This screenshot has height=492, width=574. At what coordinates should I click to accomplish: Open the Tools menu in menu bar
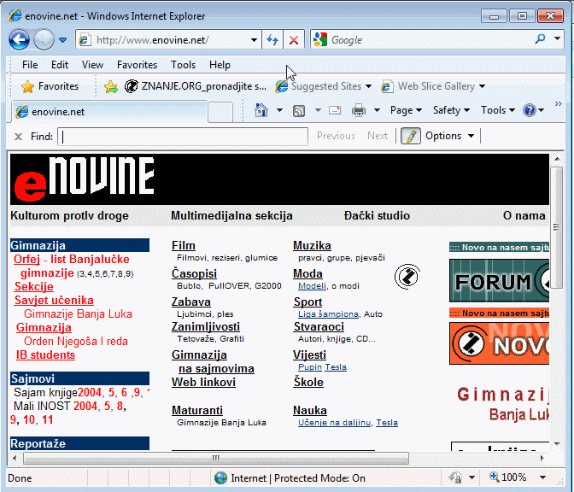pyautogui.click(x=183, y=65)
